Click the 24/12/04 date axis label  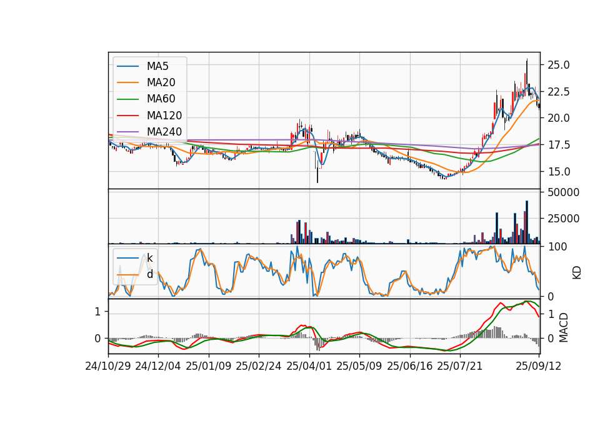[158, 366]
